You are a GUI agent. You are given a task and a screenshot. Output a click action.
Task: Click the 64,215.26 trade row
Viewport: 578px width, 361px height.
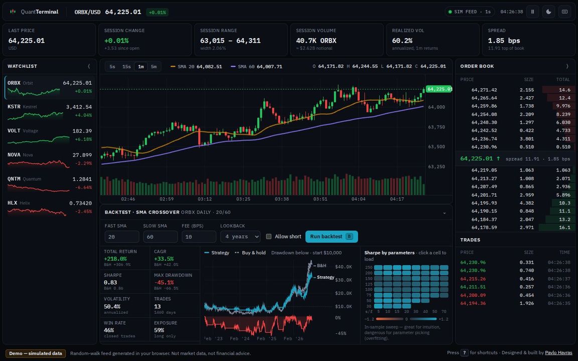[515, 279]
